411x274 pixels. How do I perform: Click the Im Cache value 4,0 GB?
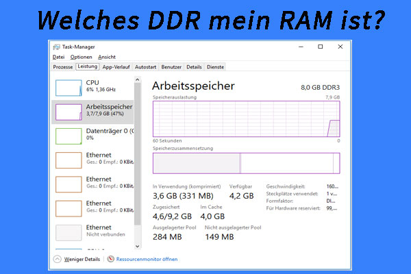tap(212, 216)
